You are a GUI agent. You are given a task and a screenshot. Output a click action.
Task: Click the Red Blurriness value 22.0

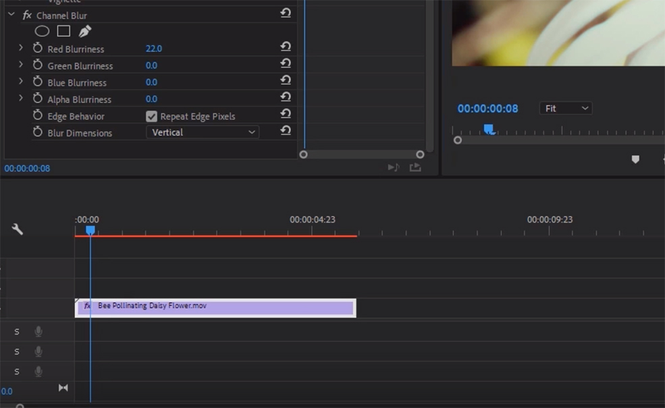tap(153, 49)
